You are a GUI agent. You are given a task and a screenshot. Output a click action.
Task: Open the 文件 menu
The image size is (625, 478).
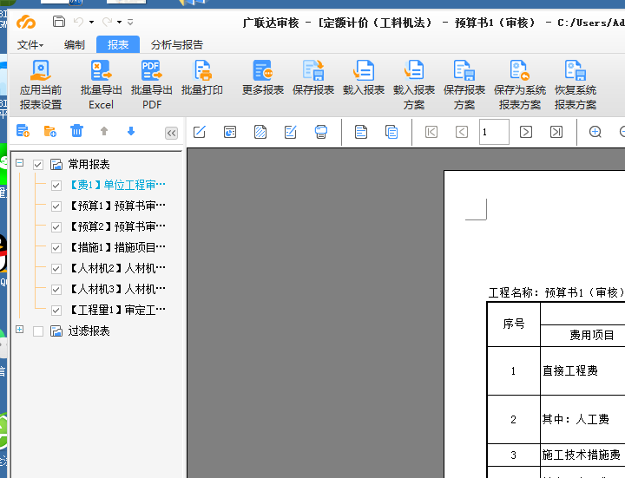(30, 45)
